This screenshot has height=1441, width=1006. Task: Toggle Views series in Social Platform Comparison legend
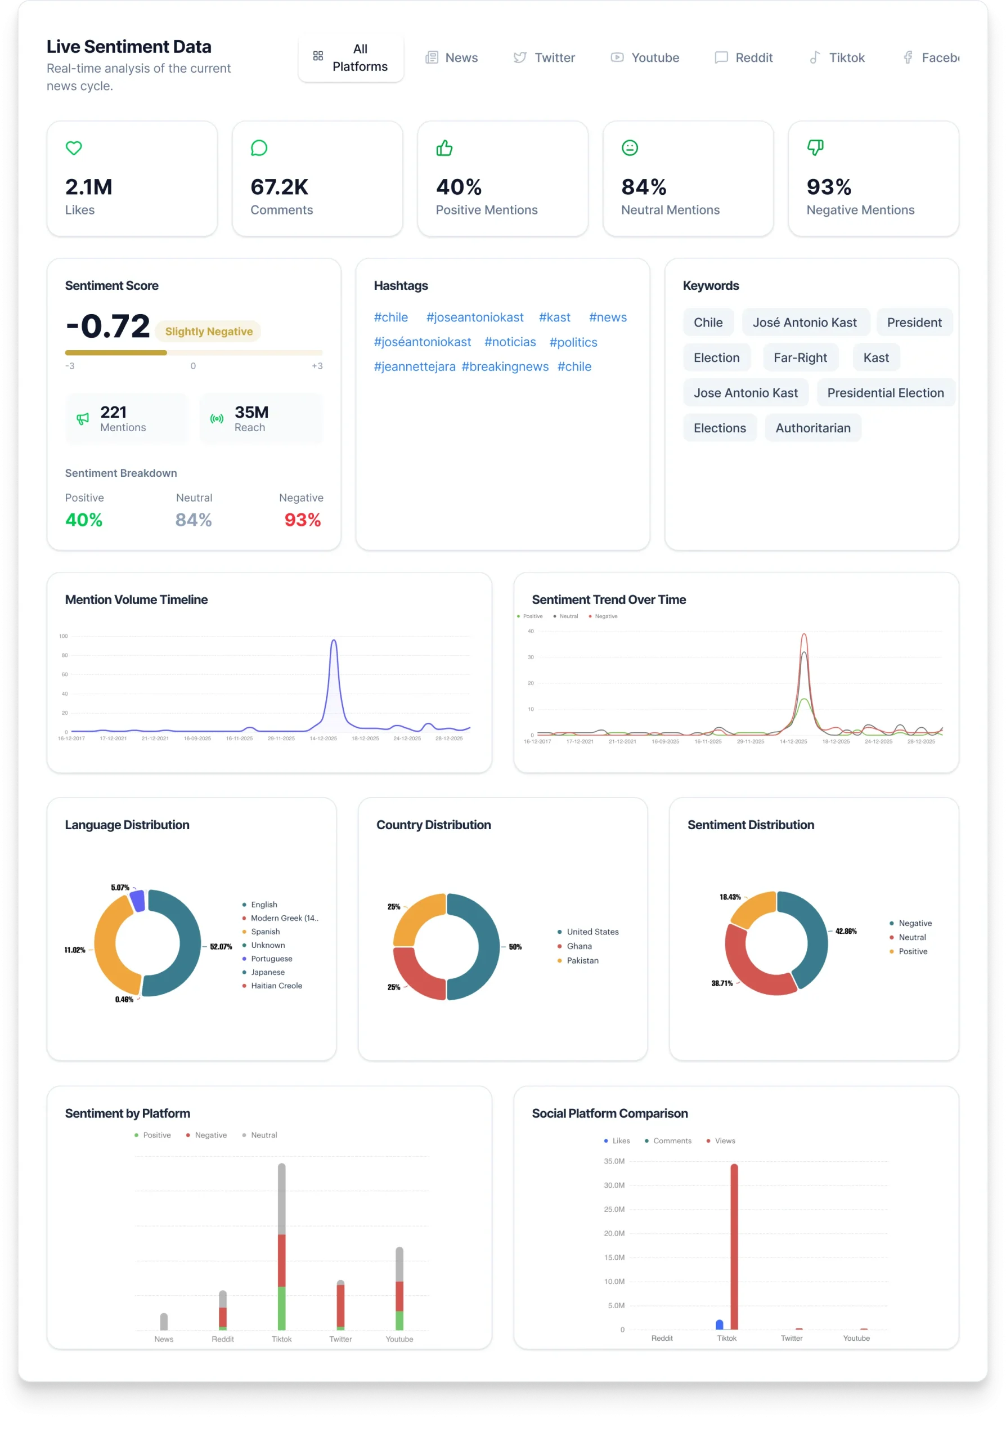pos(721,1140)
